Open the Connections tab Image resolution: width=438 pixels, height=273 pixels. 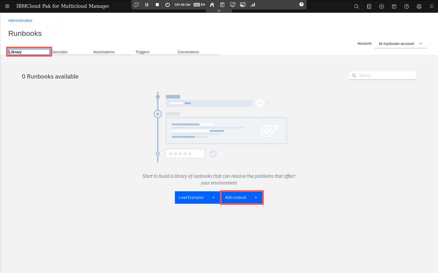[198, 52]
